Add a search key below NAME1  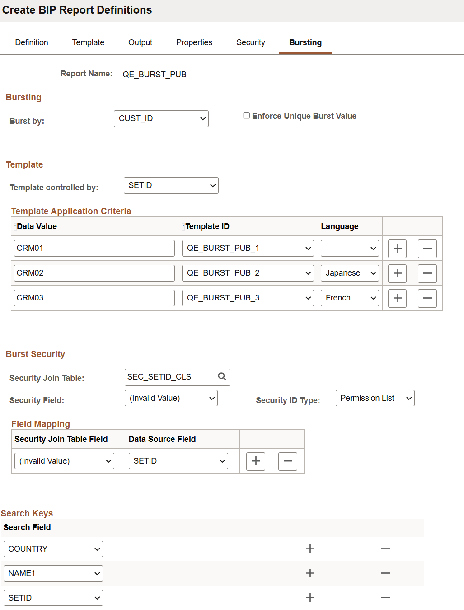pyautogui.click(x=310, y=573)
